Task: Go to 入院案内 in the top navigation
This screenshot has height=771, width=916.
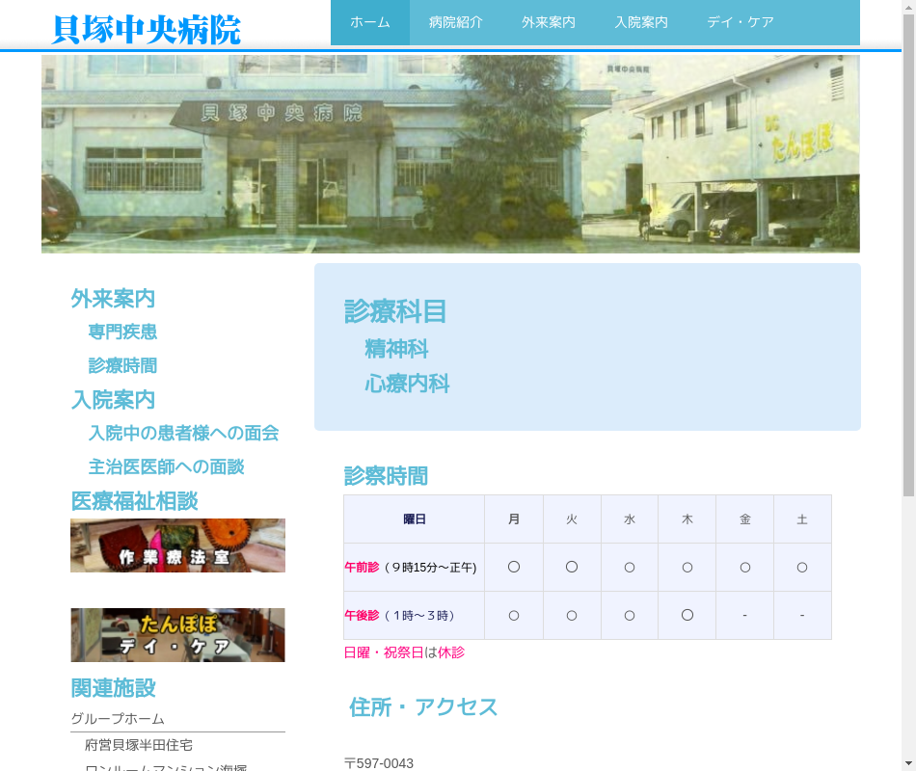Action: coord(641,22)
